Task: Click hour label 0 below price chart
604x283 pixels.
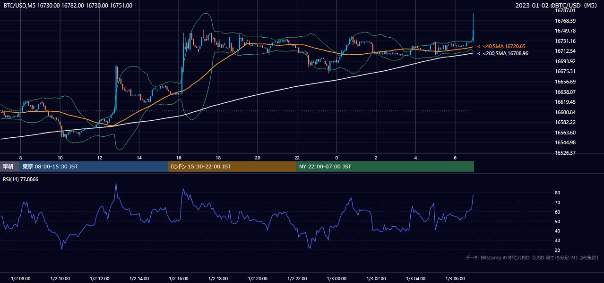Action: click(337, 157)
